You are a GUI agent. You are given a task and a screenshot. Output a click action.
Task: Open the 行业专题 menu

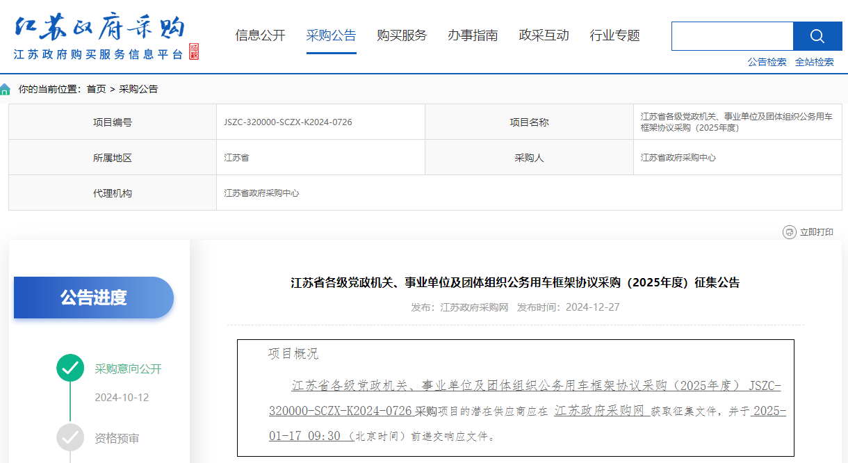click(614, 35)
